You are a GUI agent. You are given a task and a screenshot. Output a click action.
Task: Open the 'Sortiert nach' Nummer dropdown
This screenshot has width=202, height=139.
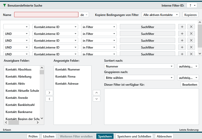click(x=139, y=66)
